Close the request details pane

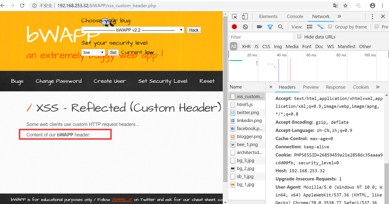pos(271,87)
